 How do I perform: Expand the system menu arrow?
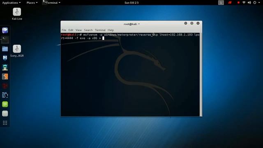[x=259, y=2]
